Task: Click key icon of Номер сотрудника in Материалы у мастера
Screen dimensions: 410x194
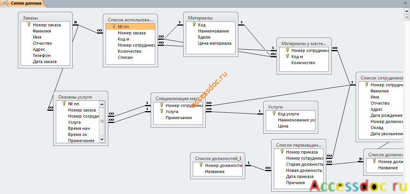Action: coord(287,50)
